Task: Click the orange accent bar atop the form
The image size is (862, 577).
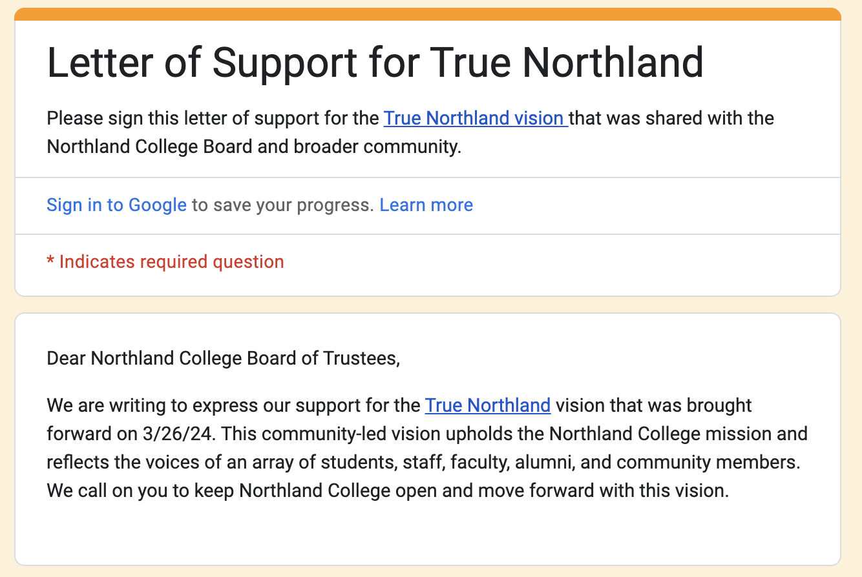Action: pyautogui.click(x=427, y=14)
